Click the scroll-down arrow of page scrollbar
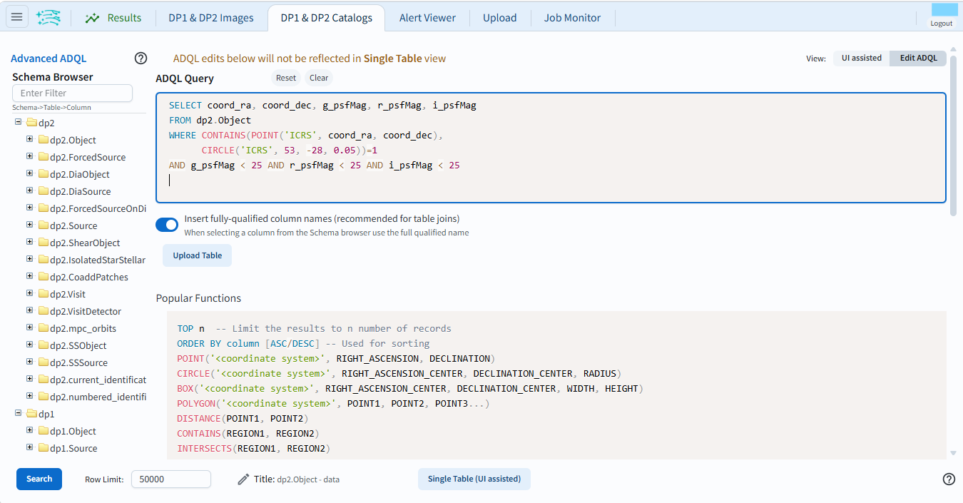This screenshot has height=503, width=963. 954,453
